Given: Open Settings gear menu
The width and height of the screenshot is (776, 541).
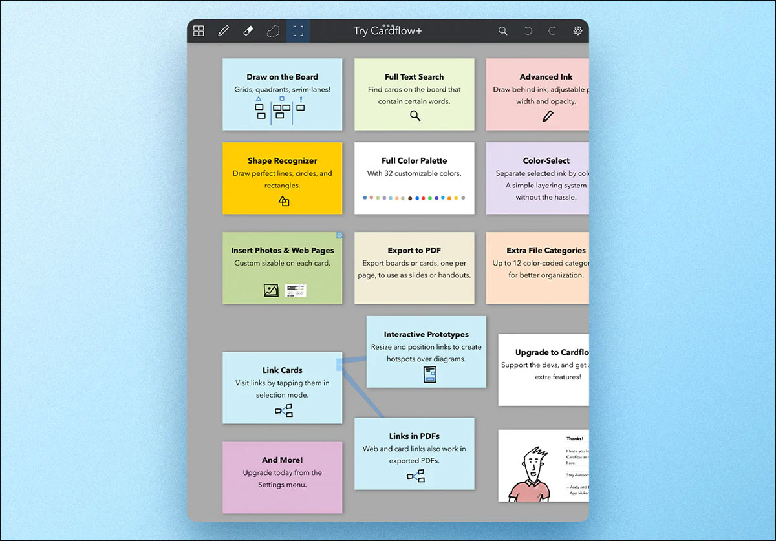Looking at the screenshot, I should [577, 31].
